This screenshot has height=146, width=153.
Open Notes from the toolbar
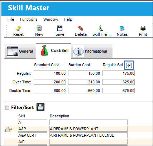[122, 28]
